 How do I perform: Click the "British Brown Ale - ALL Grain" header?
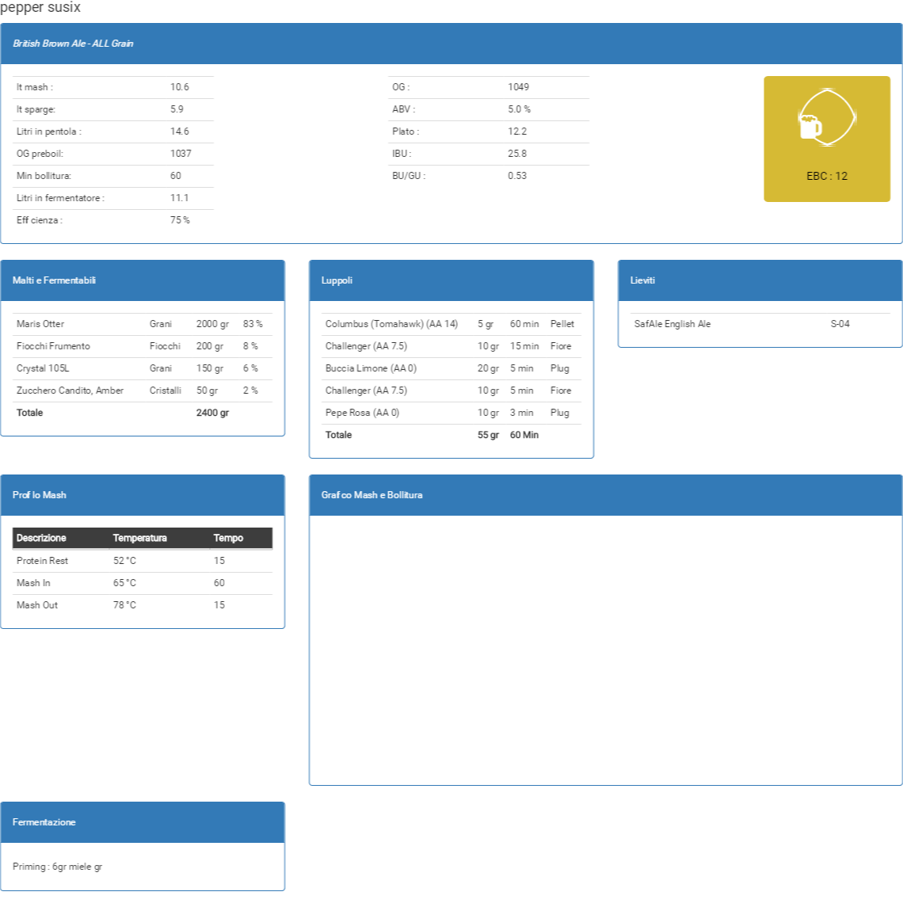pos(73,44)
